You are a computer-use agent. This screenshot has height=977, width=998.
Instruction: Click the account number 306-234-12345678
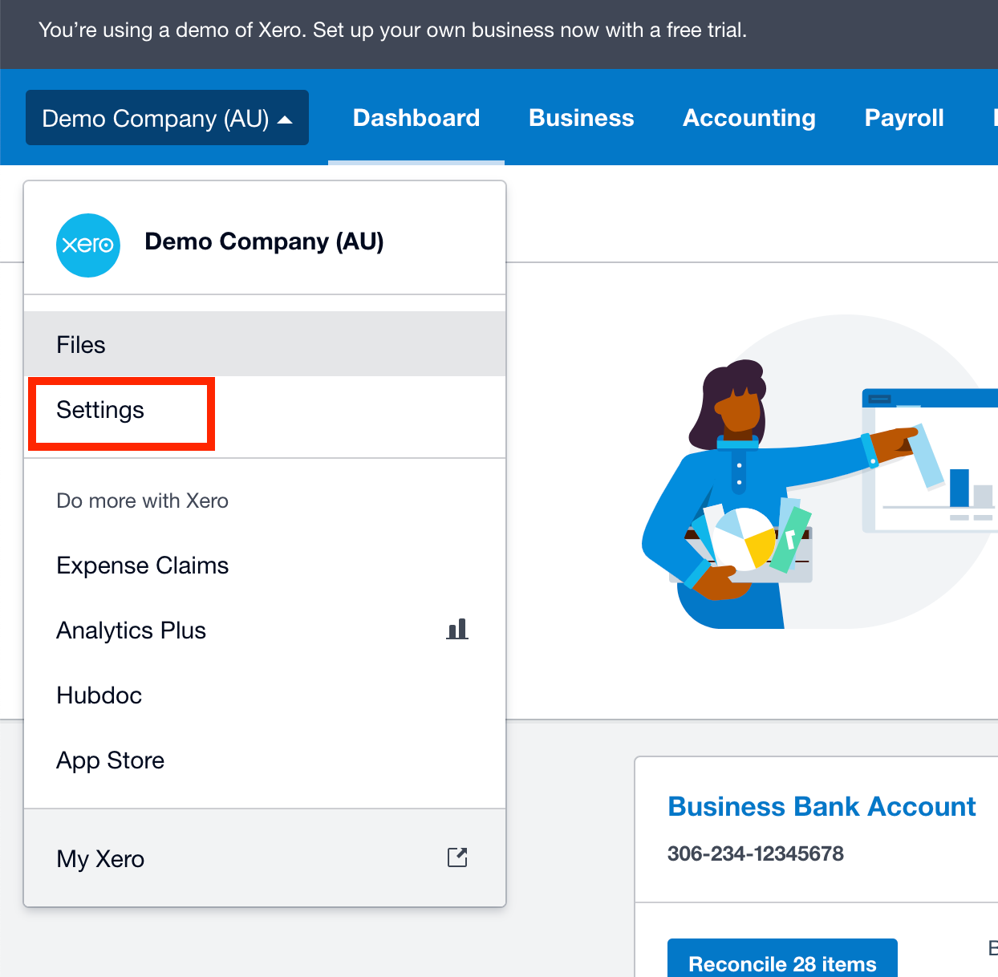pos(756,853)
